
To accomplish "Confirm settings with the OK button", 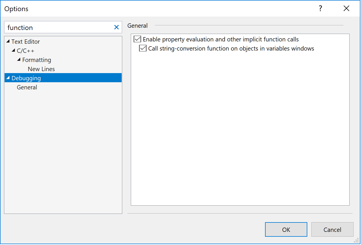I will pos(286,229).
